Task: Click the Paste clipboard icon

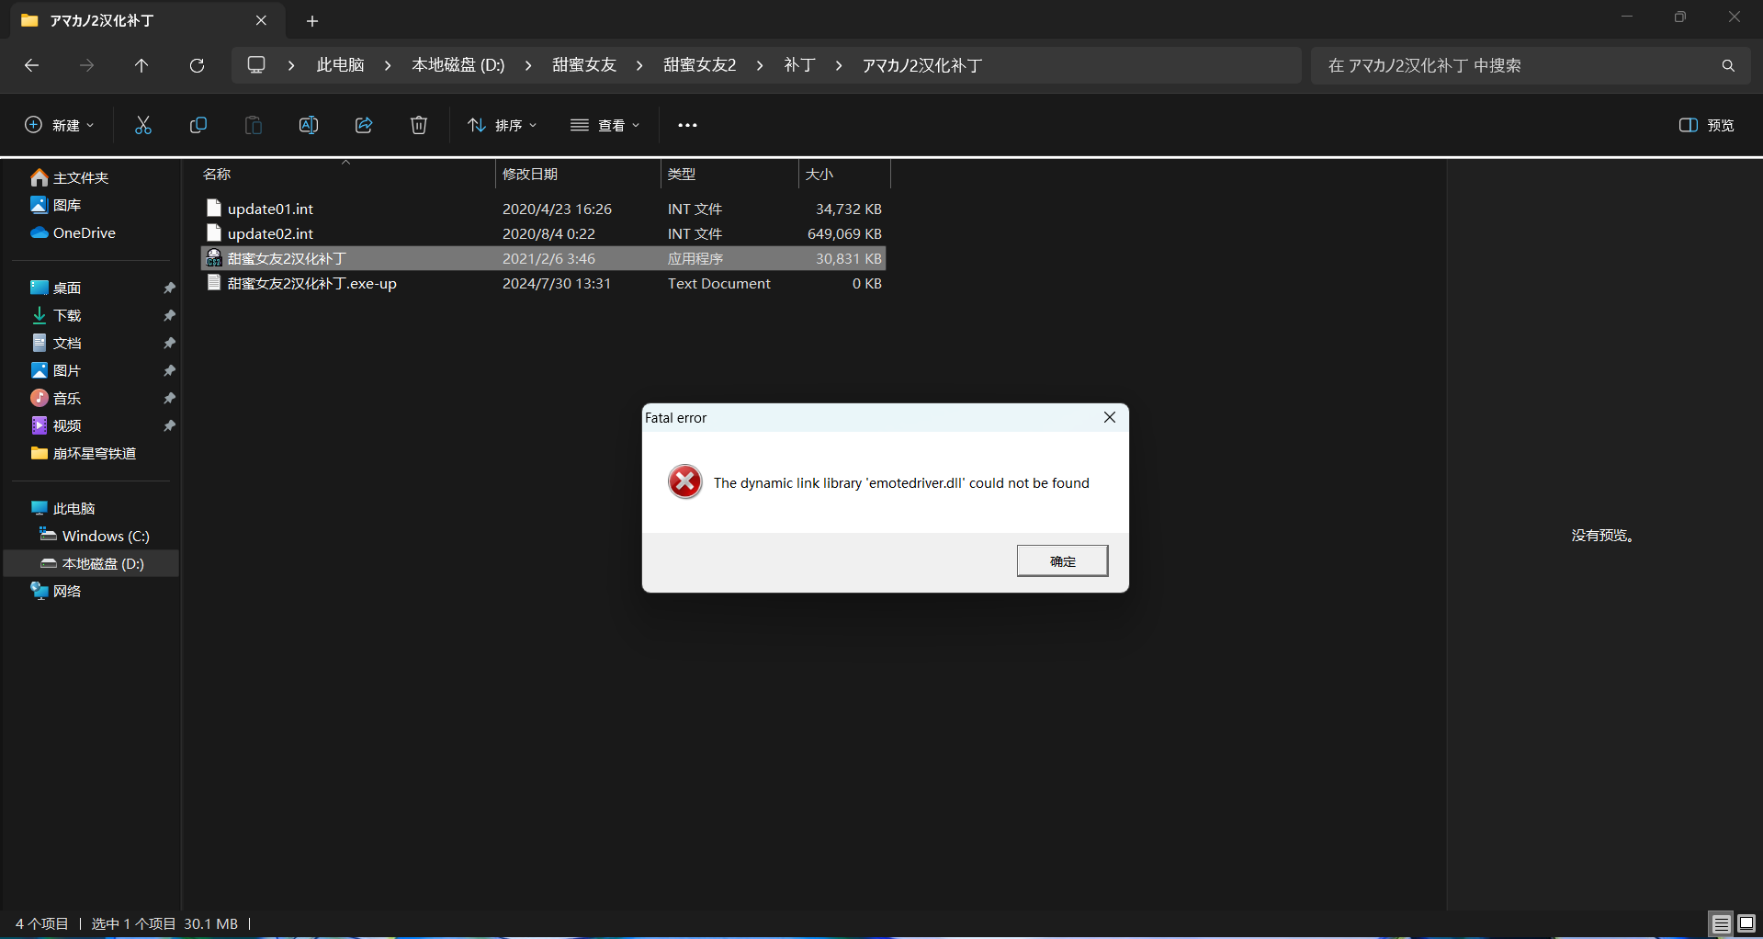Action: coord(254,125)
